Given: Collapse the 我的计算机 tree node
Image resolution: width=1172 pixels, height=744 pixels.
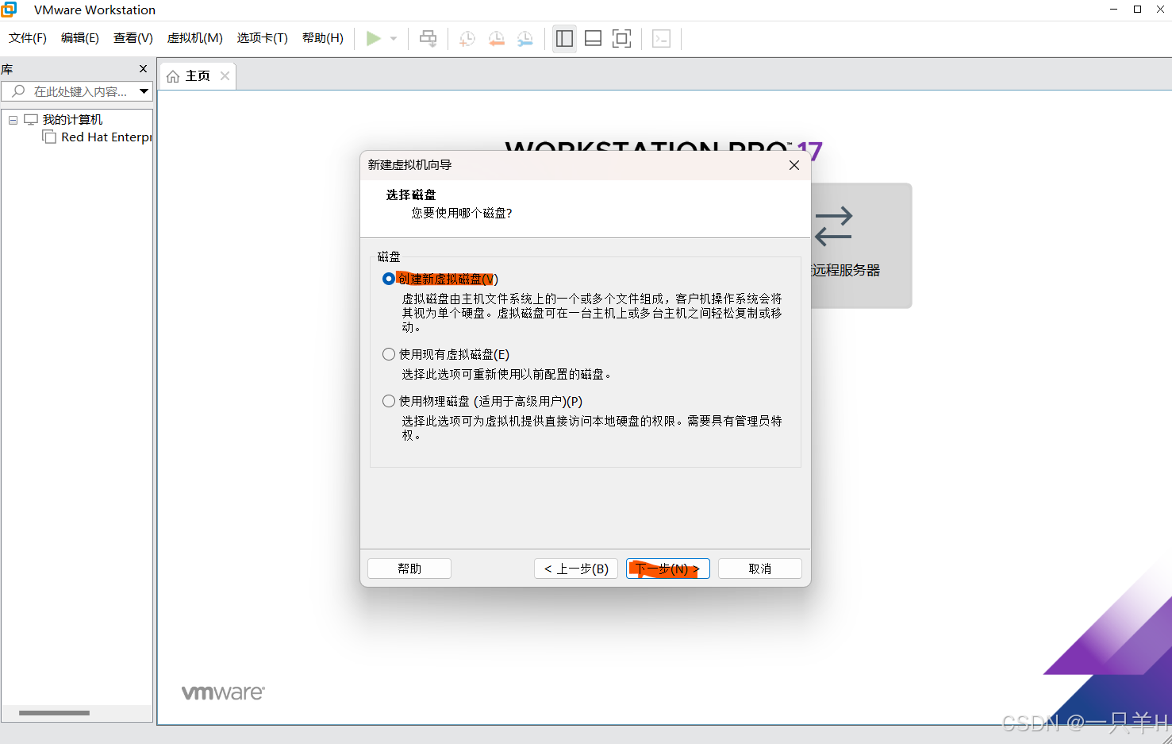Looking at the screenshot, I should coord(13,120).
